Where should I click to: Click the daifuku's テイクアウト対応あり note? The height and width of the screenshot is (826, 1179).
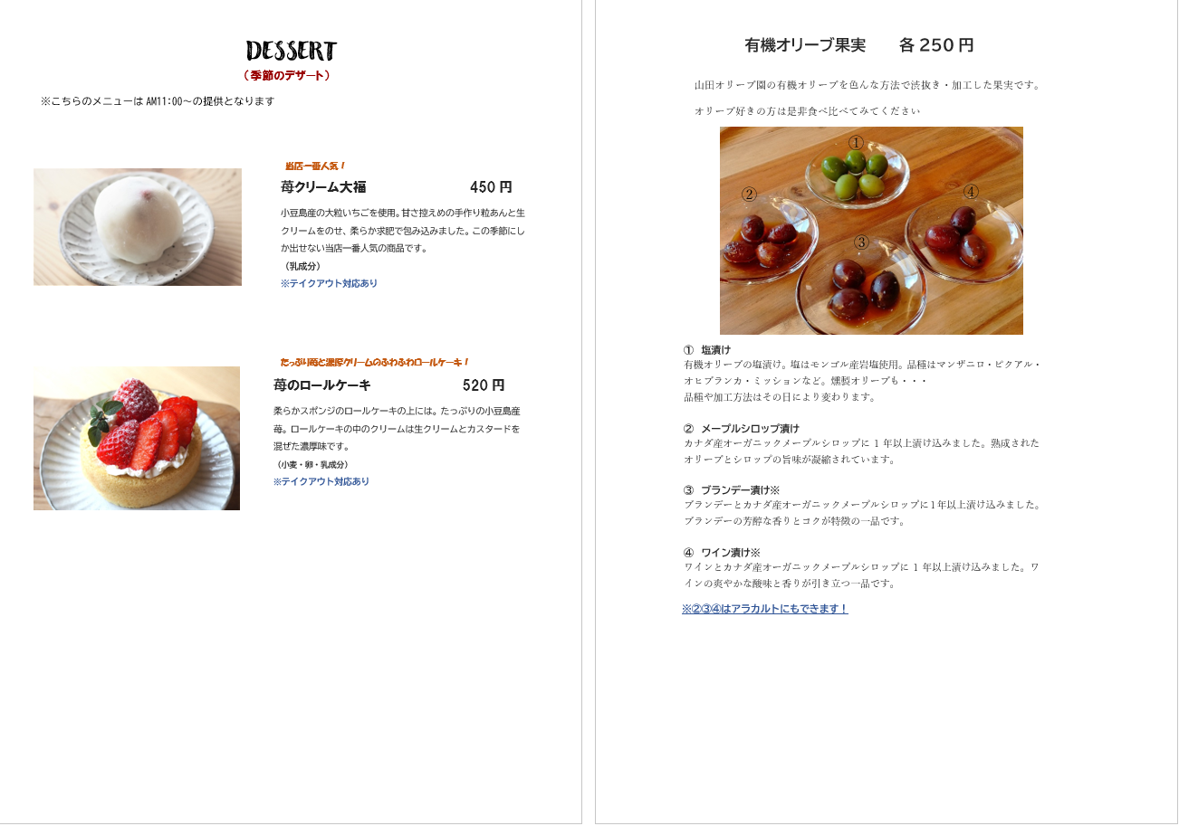click(x=329, y=283)
